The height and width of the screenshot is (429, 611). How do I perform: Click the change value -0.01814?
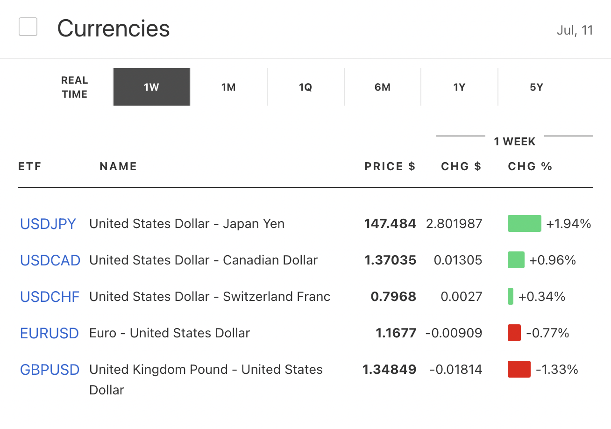(455, 370)
